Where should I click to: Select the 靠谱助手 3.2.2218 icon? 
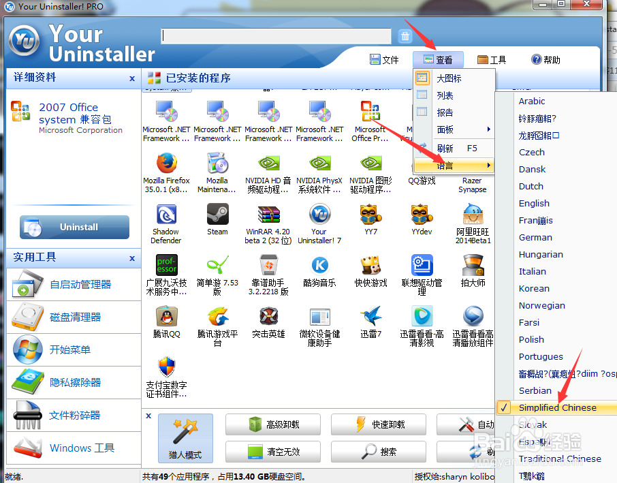pyautogui.click(x=269, y=265)
